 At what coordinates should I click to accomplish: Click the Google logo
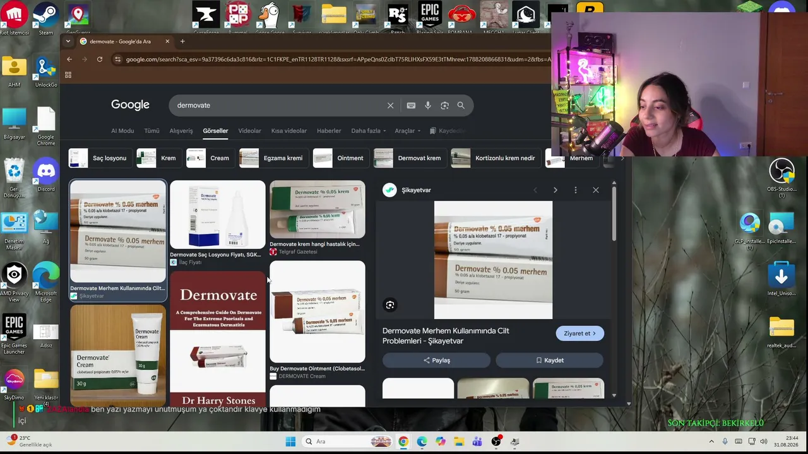[x=130, y=105]
